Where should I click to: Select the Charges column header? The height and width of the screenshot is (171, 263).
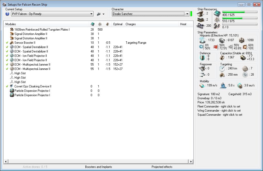[151, 24]
